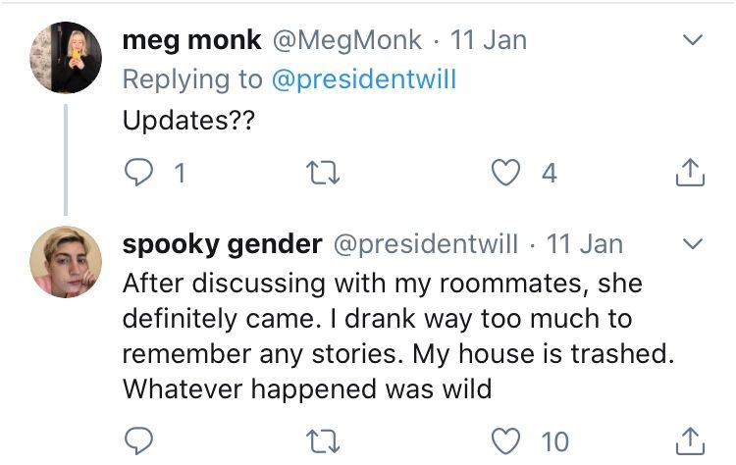Share spooky gender's tweet
This screenshot has height=465, width=736.
coord(690,441)
